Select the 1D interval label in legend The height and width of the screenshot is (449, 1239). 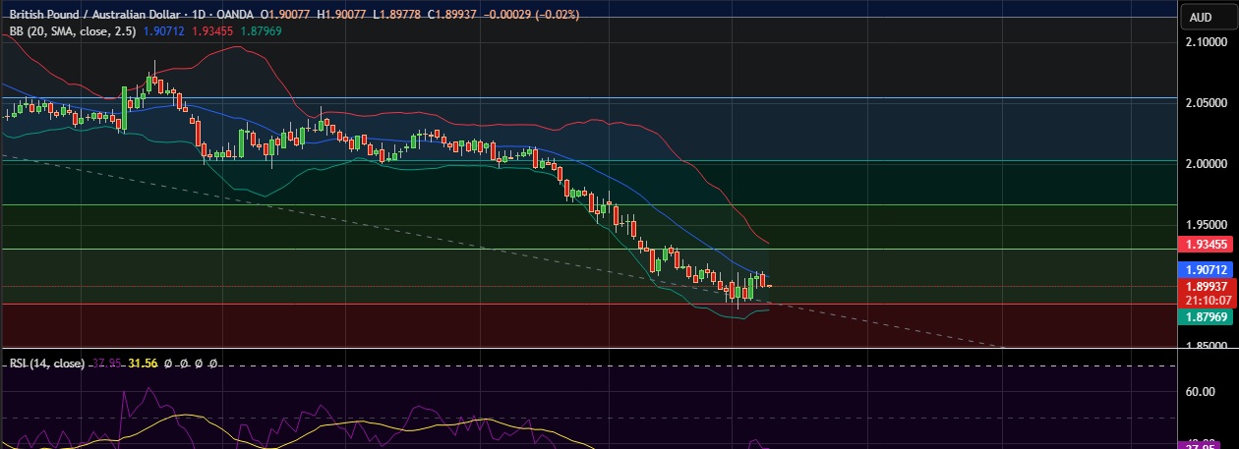(x=205, y=15)
